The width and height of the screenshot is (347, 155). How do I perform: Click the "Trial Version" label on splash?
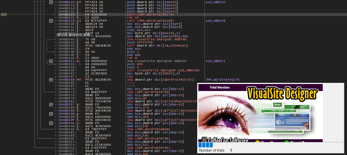[x=219, y=87]
